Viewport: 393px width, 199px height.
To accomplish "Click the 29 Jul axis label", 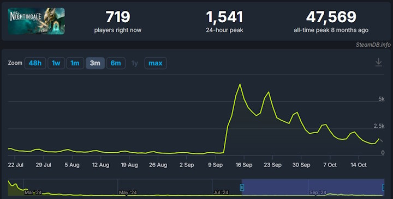I will (43, 165).
